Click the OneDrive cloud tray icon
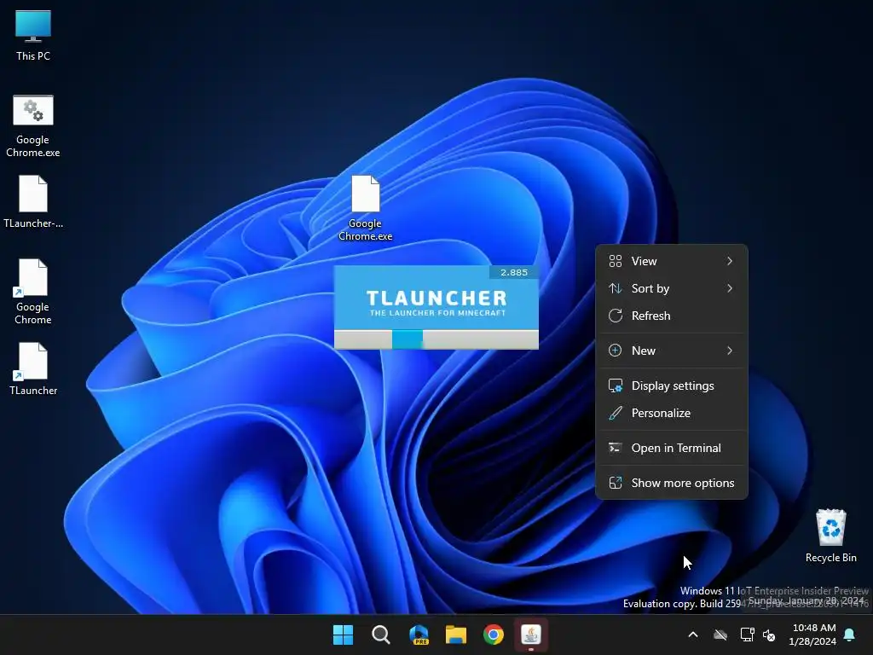The width and height of the screenshot is (873, 655). tap(720, 635)
